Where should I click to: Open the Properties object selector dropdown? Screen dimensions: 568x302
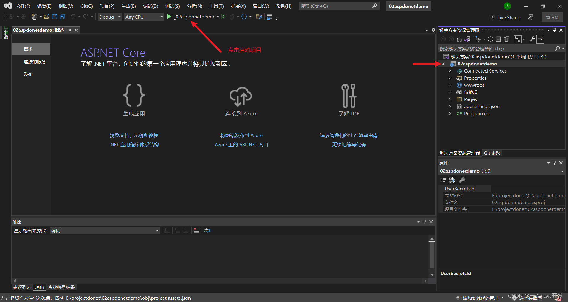tap(562, 171)
